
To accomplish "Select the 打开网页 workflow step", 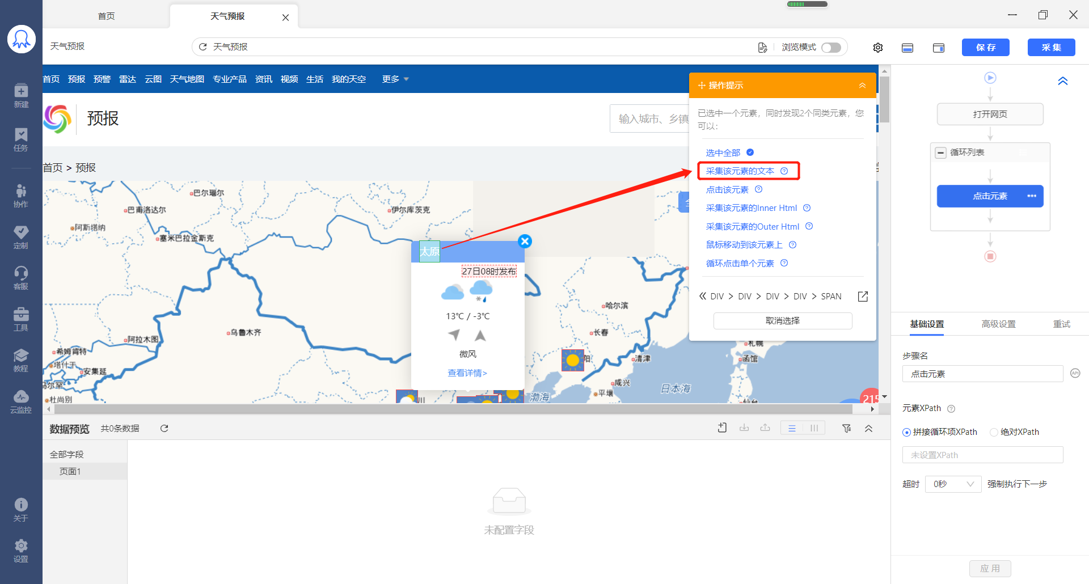I will click(x=990, y=114).
